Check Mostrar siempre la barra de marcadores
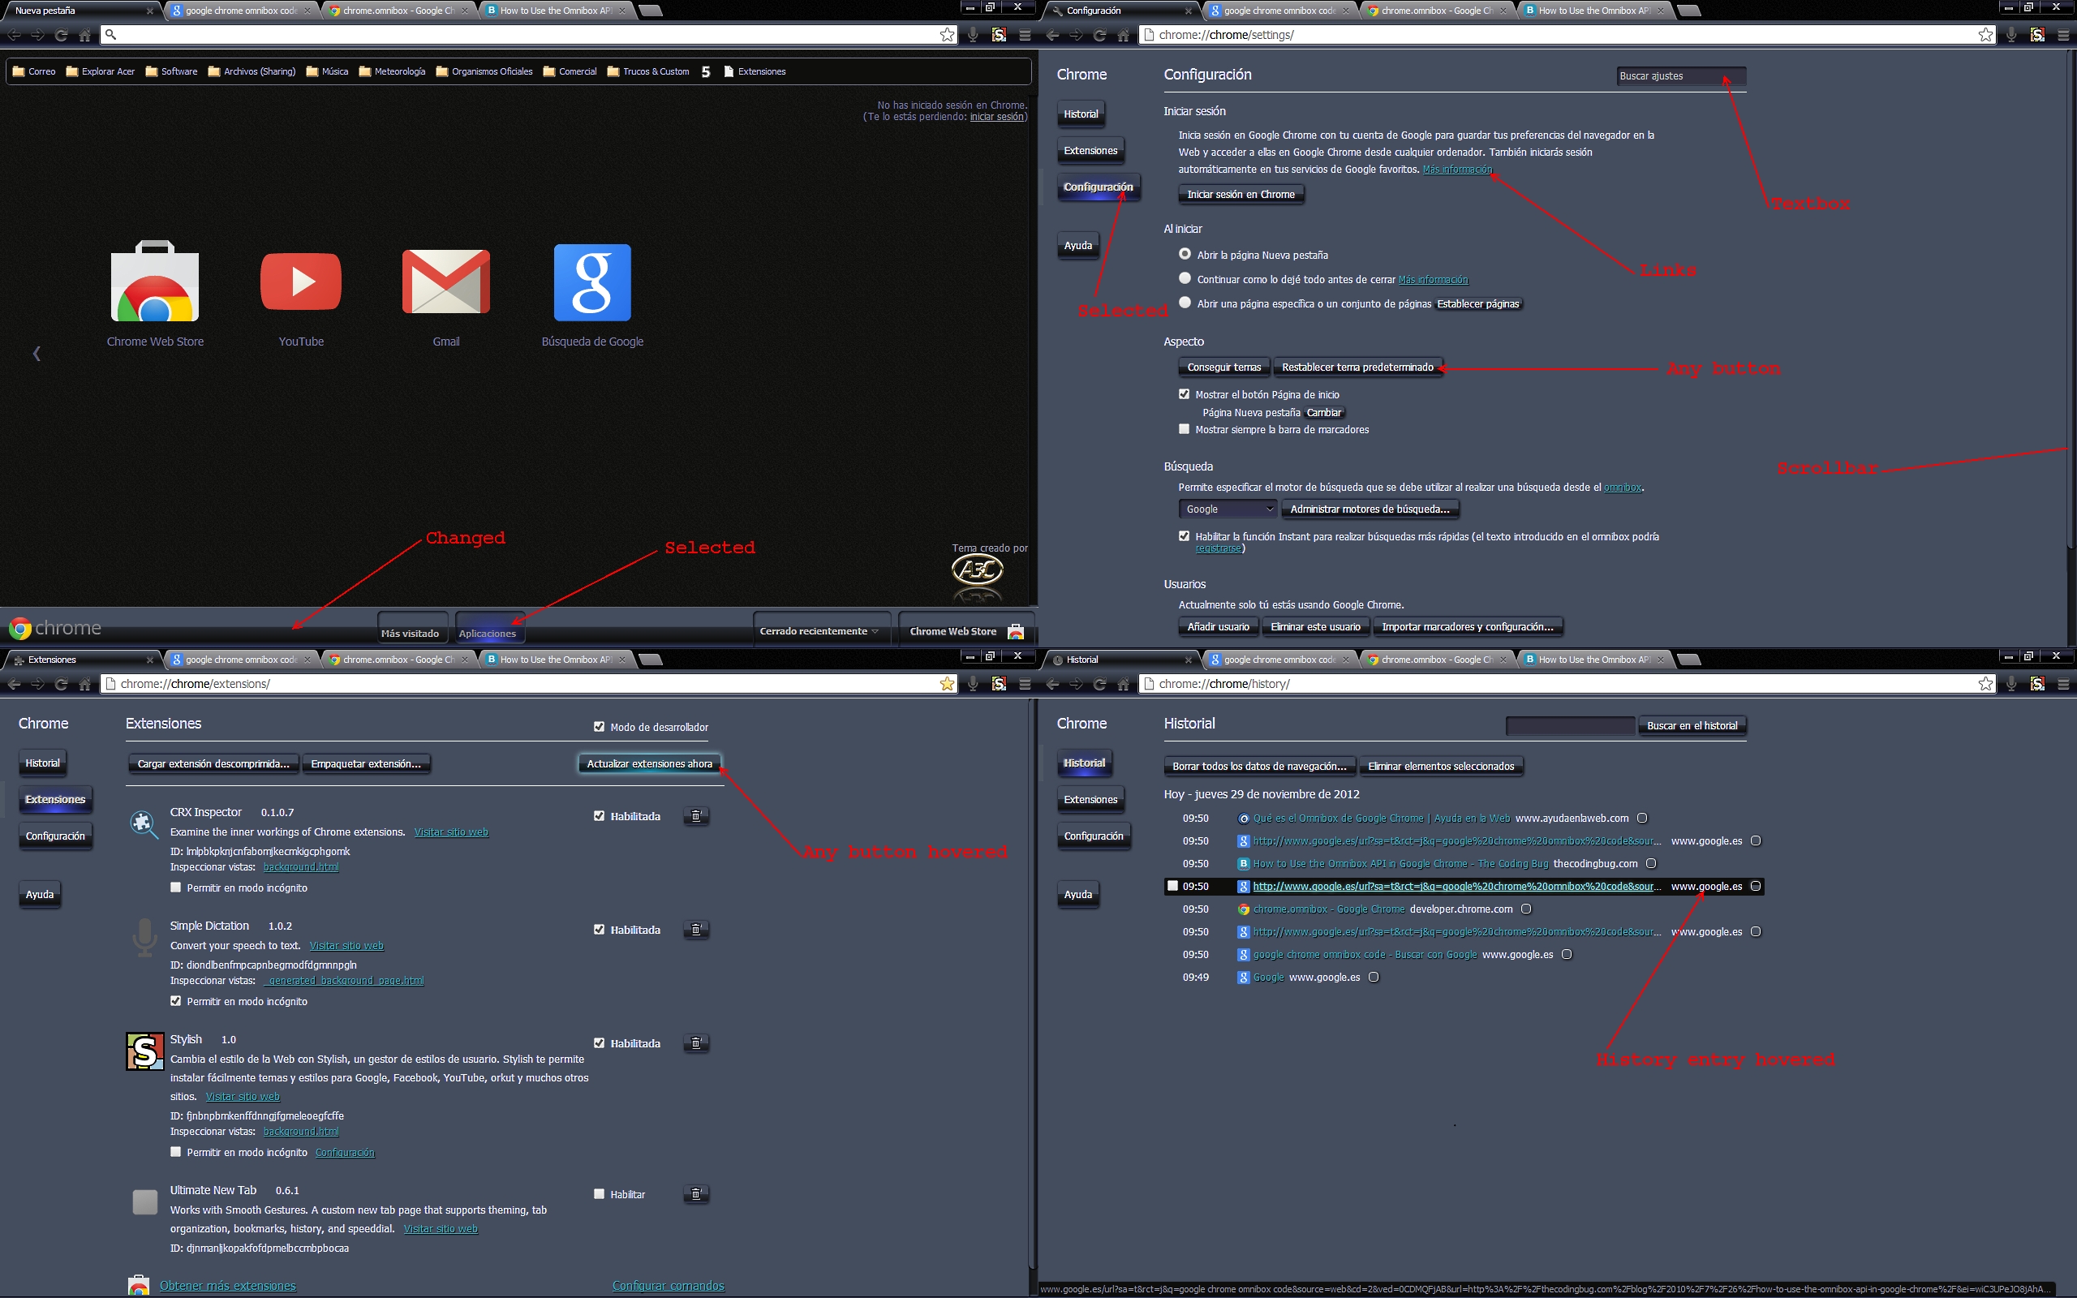This screenshot has width=2077, height=1298. coord(1185,429)
